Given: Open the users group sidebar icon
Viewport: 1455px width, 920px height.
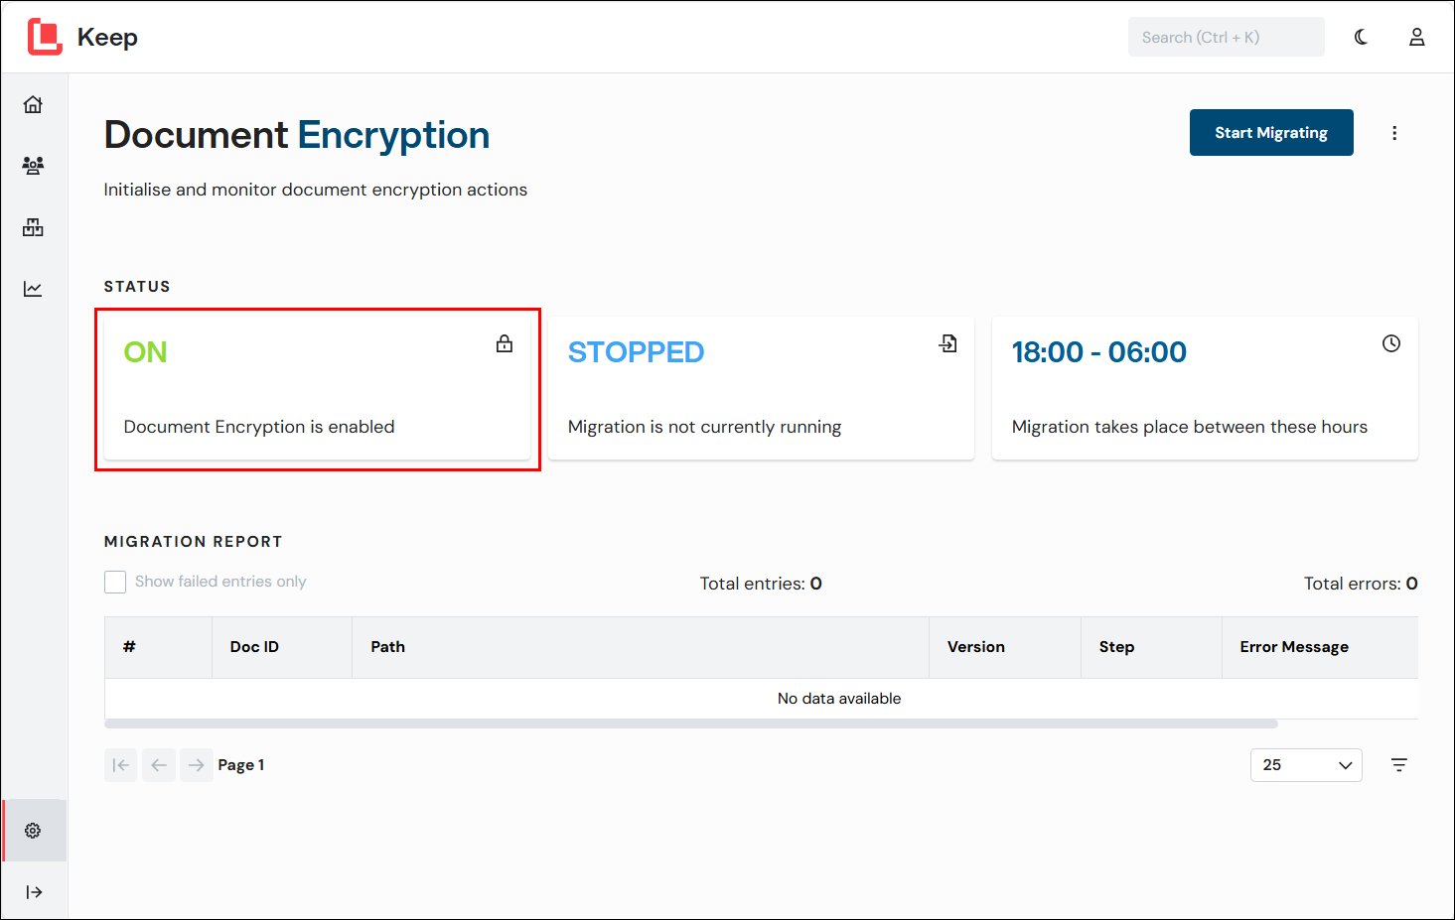Looking at the screenshot, I should [x=33, y=166].
